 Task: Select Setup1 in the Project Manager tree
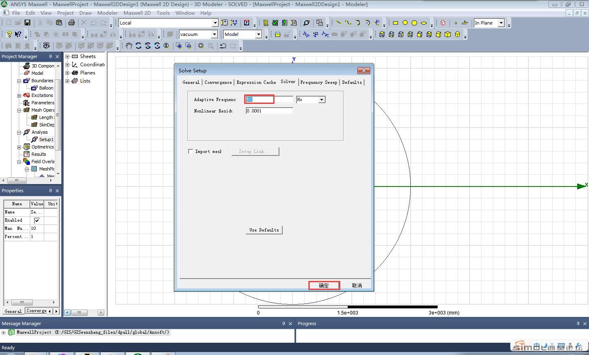pyautogui.click(x=46, y=139)
